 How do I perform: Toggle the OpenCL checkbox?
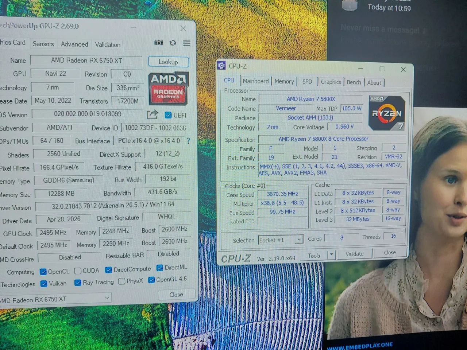43,272
